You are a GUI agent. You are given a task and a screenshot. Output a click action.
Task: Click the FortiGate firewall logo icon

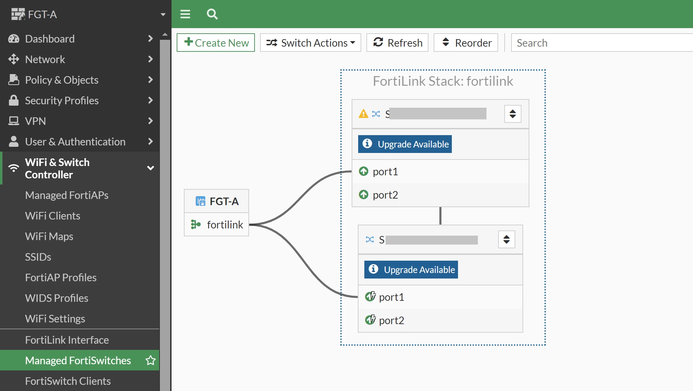[18, 14]
